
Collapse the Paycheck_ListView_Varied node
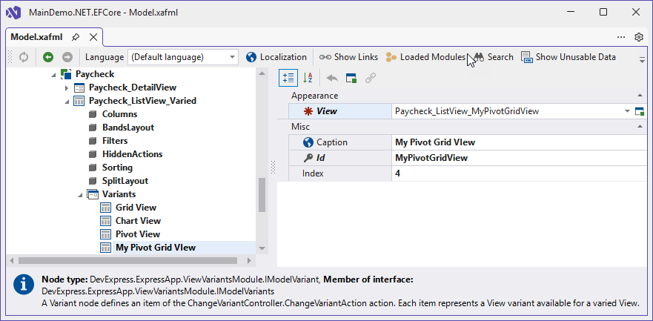[x=67, y=102]
